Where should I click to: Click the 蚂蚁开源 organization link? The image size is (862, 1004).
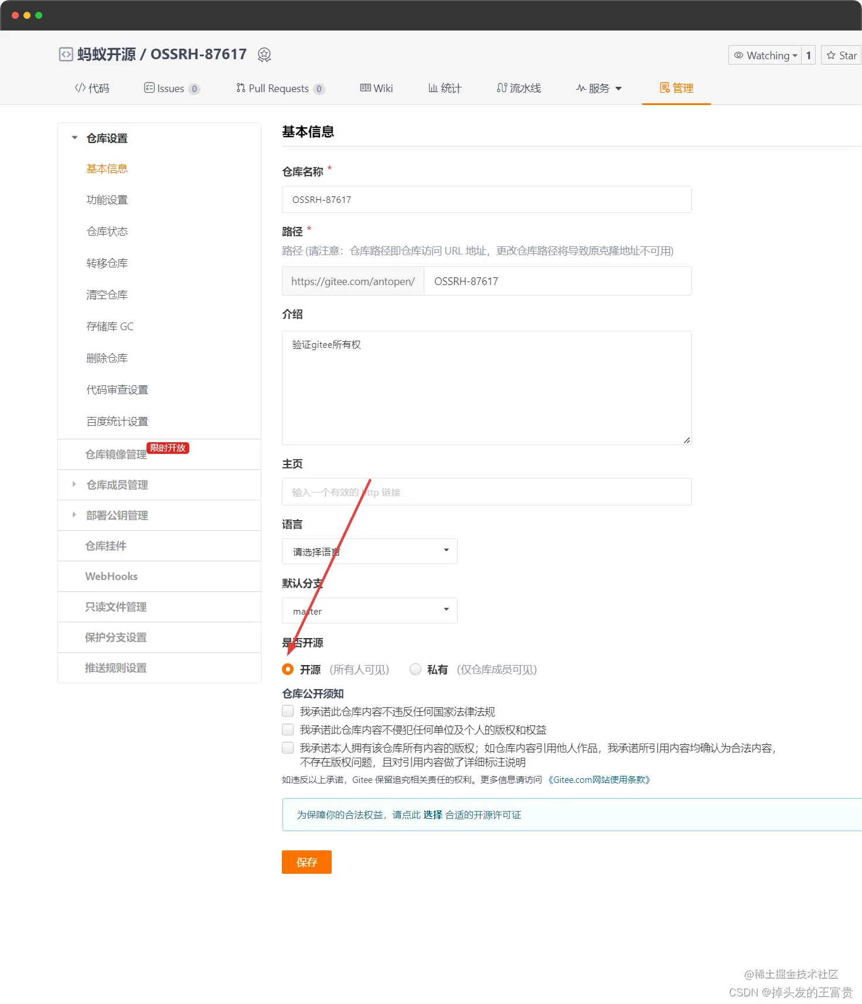point(107,55)
